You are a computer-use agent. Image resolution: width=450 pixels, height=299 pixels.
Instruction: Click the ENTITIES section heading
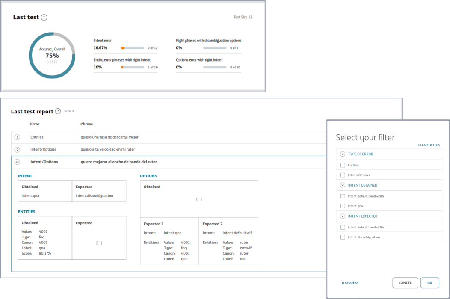pyautogui.click(x=27, y=212)
